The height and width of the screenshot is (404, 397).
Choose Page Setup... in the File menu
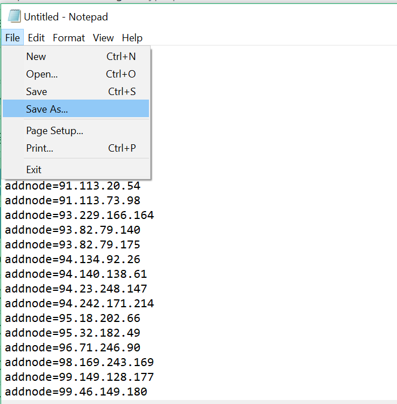coord(76,131)
